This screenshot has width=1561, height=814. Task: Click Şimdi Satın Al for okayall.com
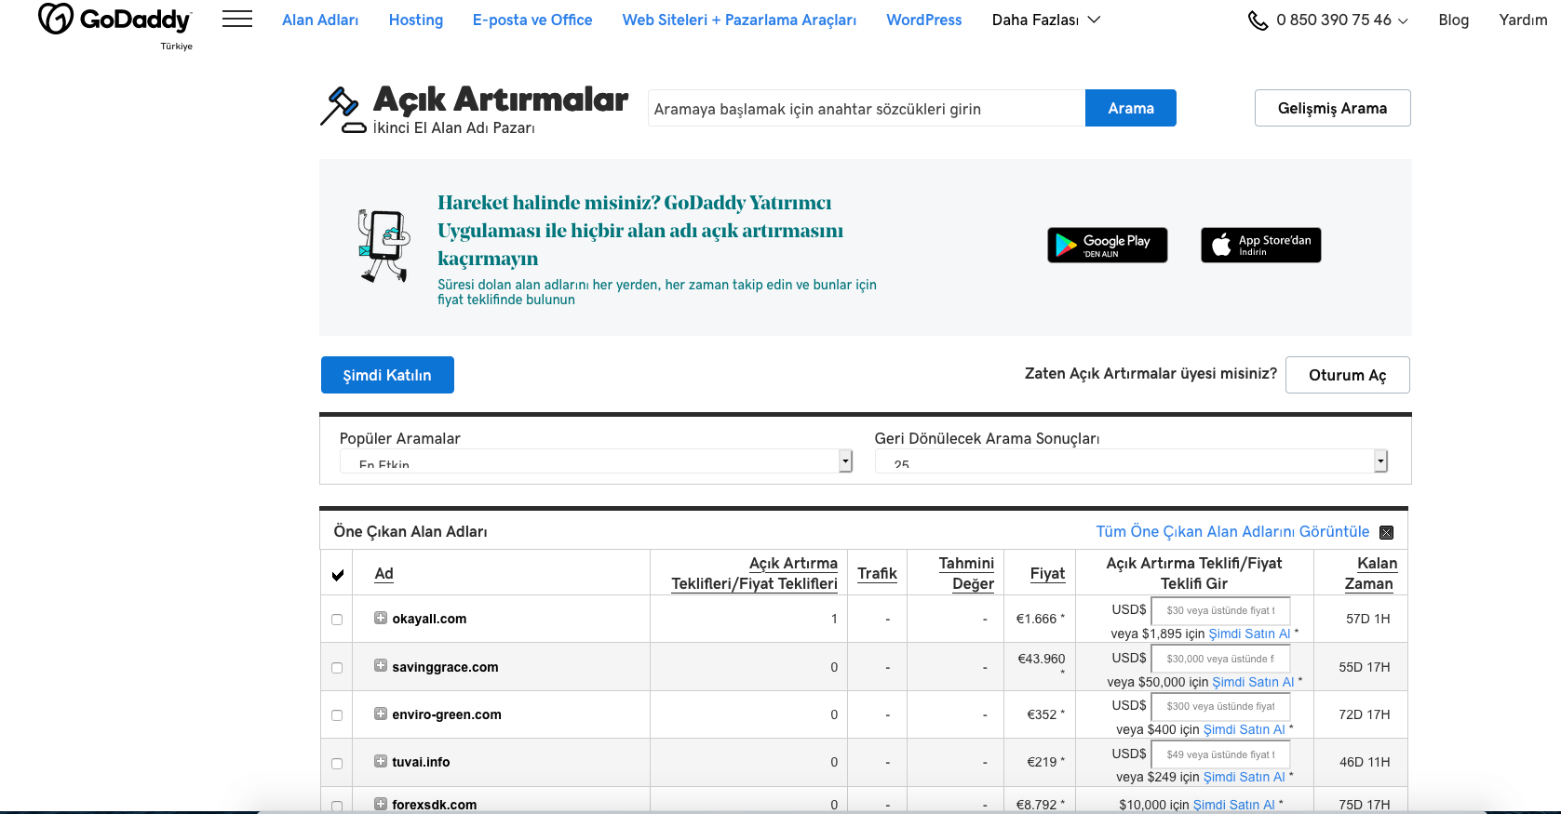click(1249, 634)
